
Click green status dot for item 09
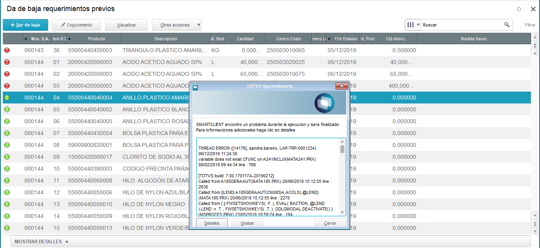click(7, 157)
